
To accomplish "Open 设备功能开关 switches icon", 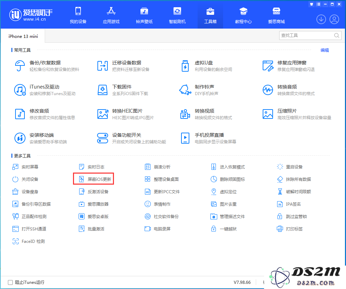I will (103, 138).
